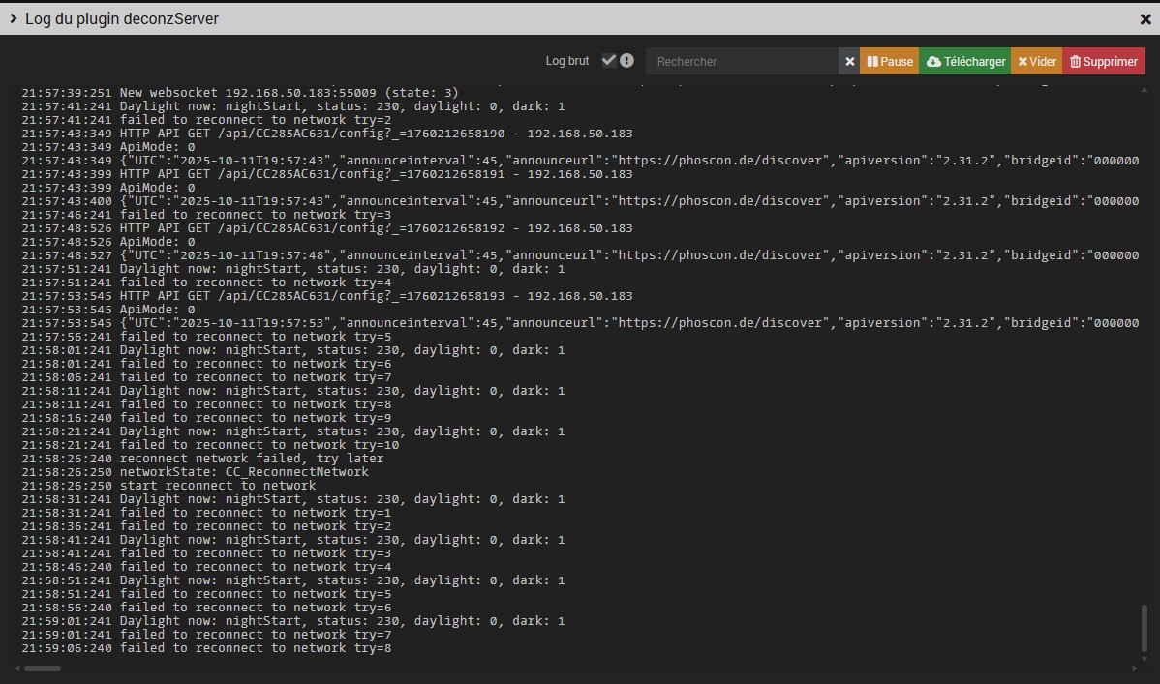Click the 'New websocket 192.168.50.183:55009' log line
This screenshot has height=684, width=1160.
(x=240, y=93)
